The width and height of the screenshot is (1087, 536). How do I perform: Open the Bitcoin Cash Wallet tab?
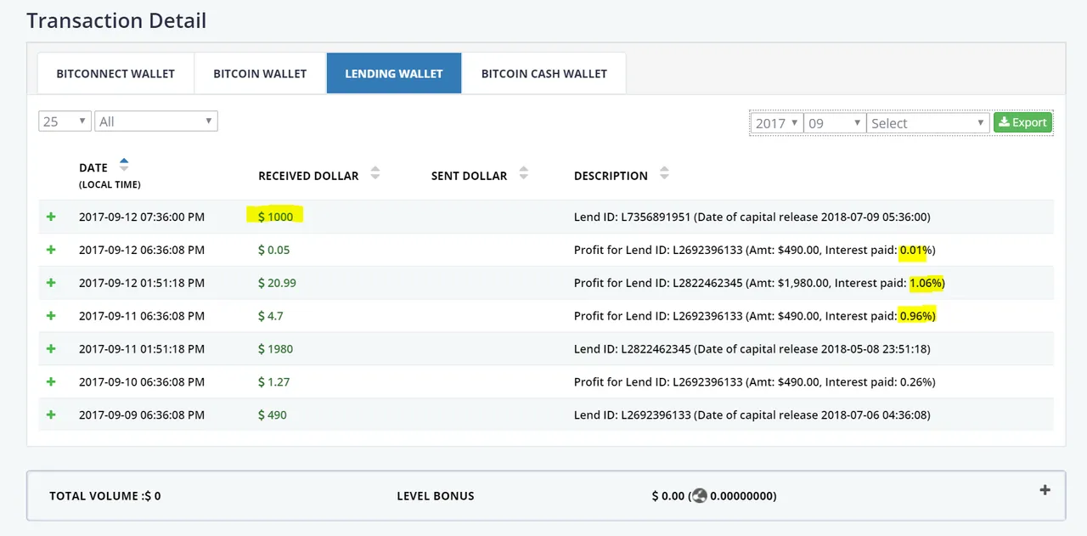(x=544, y=73)
